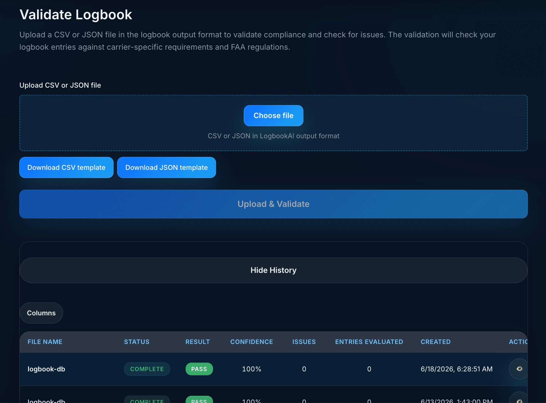Download the JSON template
The image size is (546, 403).
click(166, 167)
